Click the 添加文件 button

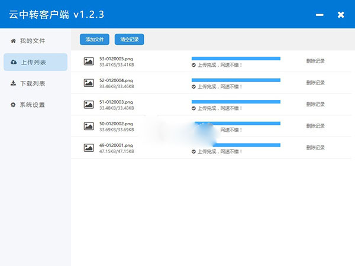(x=95, y=40)
